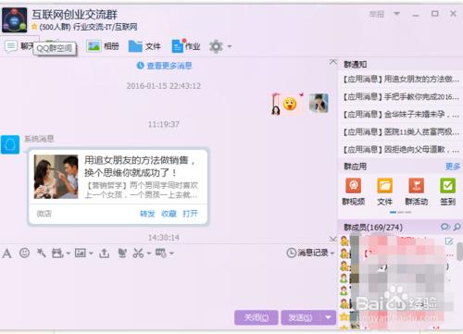Open the group avatar of 互联网创业交流群

(14, 20)
